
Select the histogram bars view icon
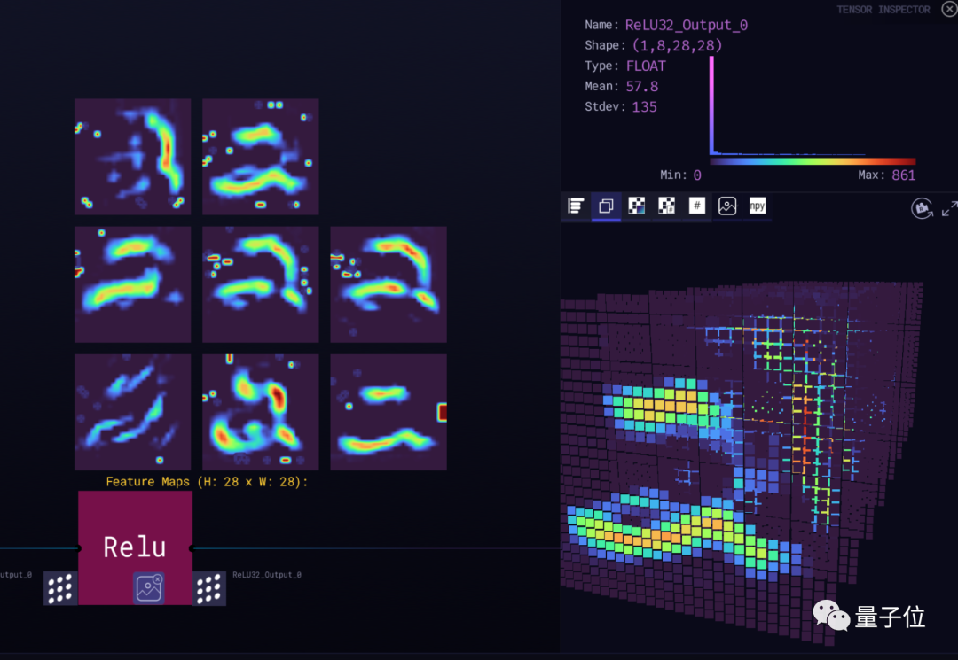(576, 206)
